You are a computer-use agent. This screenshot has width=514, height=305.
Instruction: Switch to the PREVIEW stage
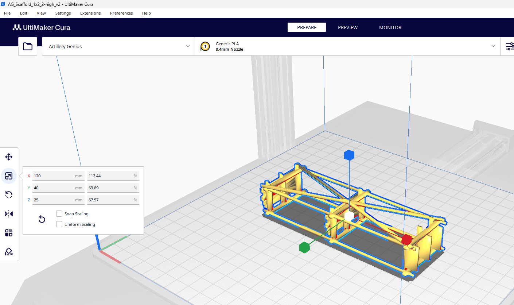click(348, 27)
